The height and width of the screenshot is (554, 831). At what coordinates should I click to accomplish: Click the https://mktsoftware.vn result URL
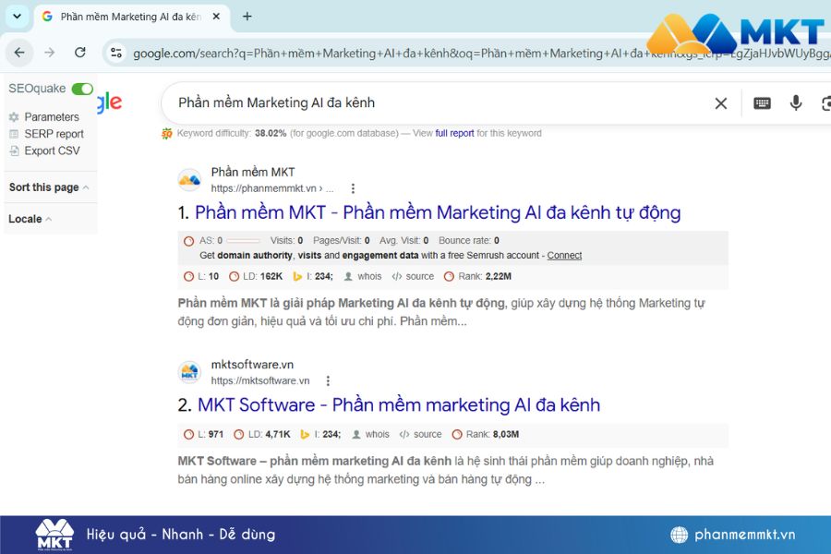(260, 380)
